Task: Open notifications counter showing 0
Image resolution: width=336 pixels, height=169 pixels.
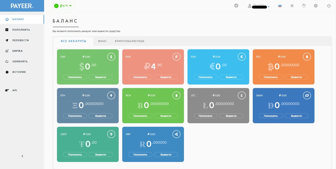Action: (236, 6)
